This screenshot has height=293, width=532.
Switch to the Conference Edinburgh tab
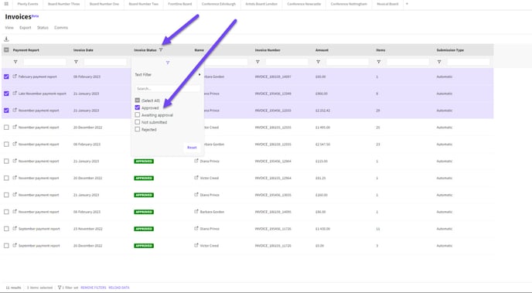(x=219, y=4)
